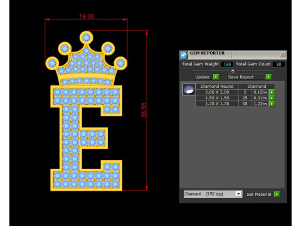
Task: Click the count cell showing 25
Action: (245, 98)
